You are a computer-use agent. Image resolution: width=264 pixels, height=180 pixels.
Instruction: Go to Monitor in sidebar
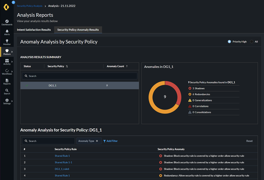pyautogui.click(x=7, y=42)
